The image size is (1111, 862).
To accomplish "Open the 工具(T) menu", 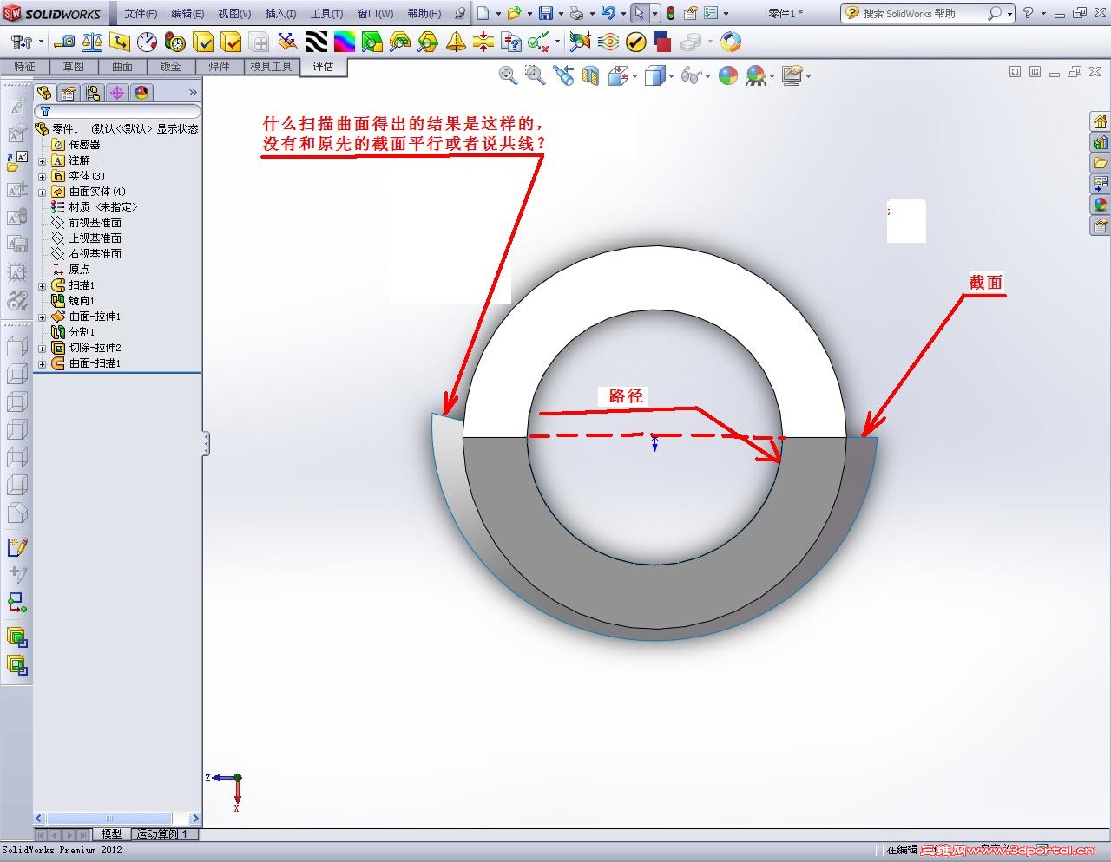I will pyautogui.click(x=326, y=13).
